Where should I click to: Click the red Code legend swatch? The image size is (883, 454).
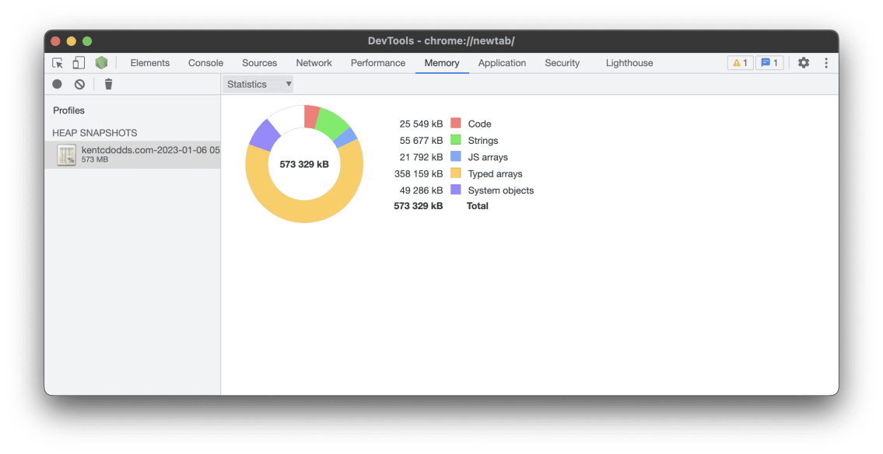456,123
